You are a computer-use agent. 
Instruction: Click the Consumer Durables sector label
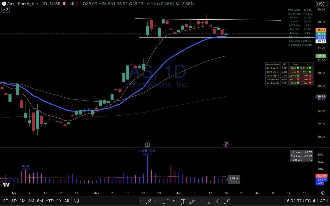pos(300,41)
